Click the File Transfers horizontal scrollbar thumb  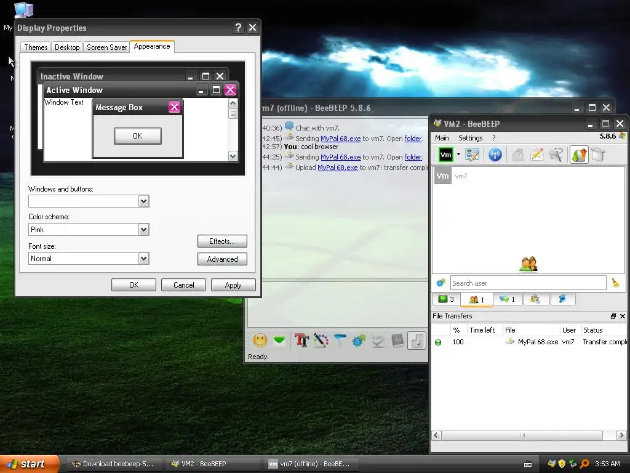click(522, 435)
